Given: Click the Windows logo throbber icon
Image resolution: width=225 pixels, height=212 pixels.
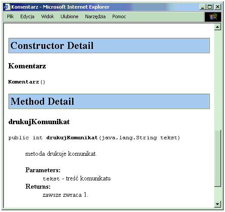Looking at the screenshot, I should 213,17.
